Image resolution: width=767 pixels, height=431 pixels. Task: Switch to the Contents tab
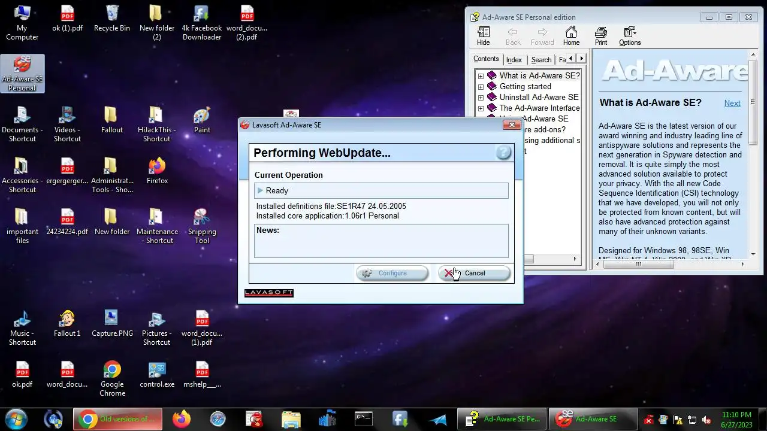click(486, 59)
